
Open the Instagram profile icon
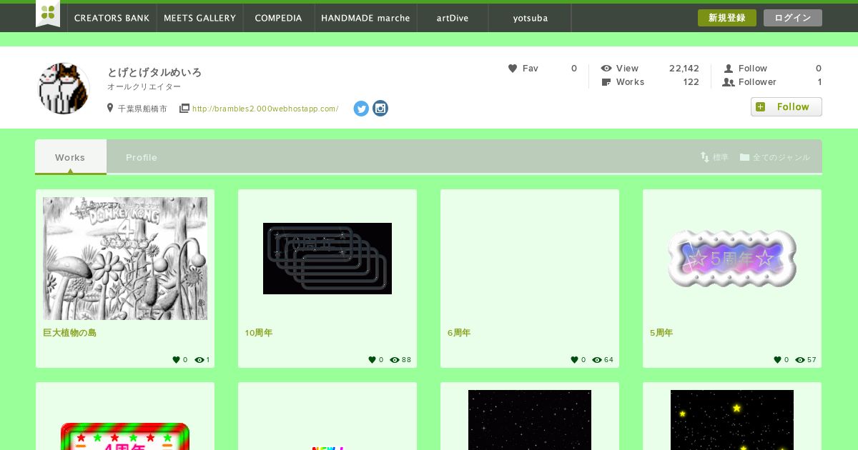(x=380, y=109)
